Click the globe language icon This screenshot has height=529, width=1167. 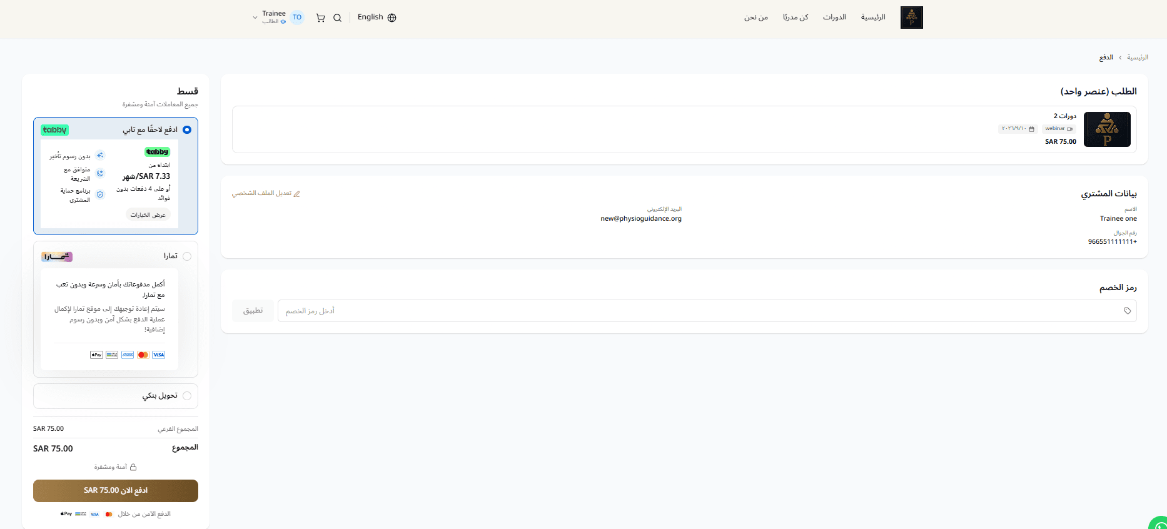pos(392,18)
